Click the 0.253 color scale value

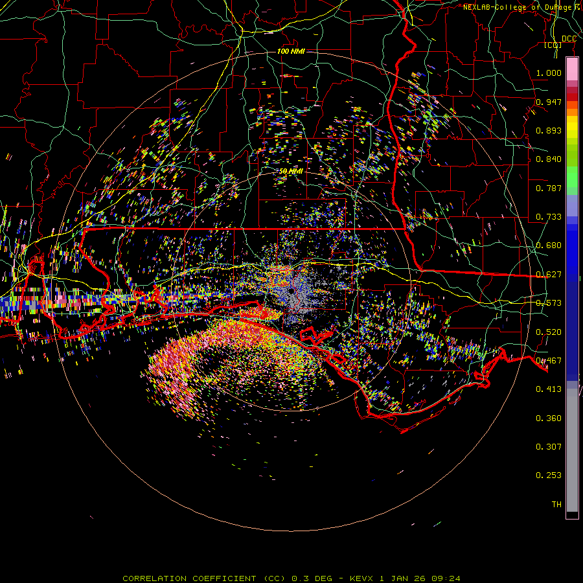549,475
